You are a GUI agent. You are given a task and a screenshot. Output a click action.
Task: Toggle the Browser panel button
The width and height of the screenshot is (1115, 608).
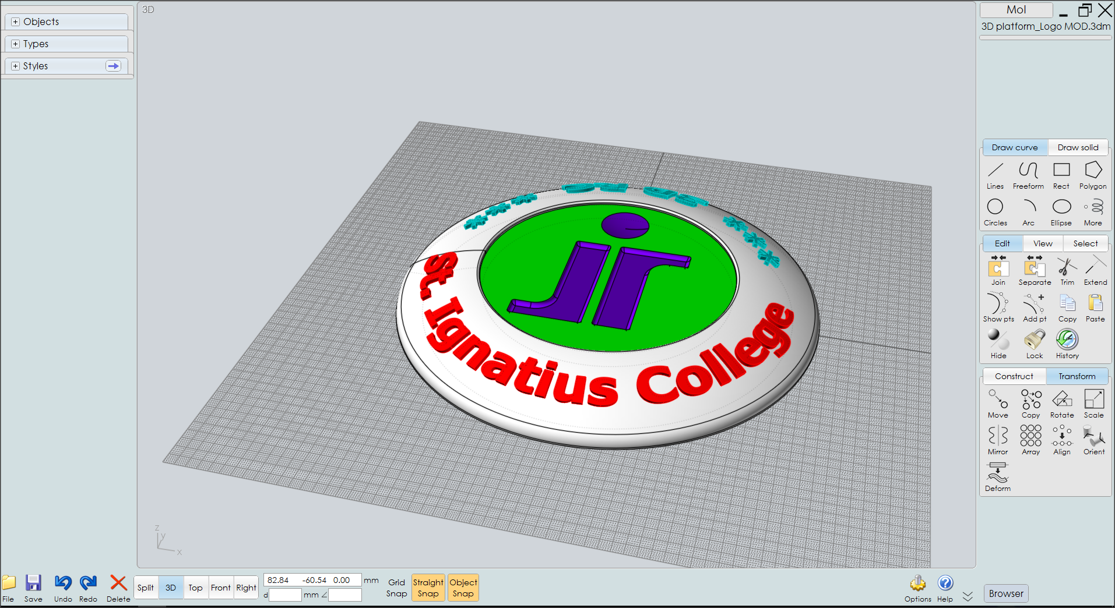[x=1006, y=593]
